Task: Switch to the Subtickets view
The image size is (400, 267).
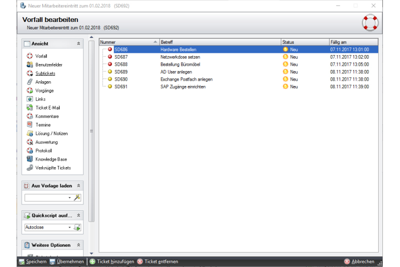Action: coord(45,73)
